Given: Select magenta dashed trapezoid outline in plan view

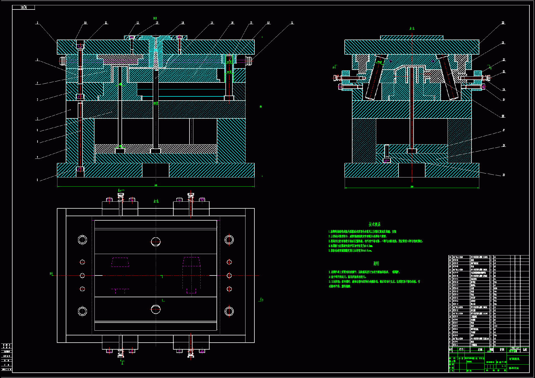Looking at the screenshot, I should 120,262.
